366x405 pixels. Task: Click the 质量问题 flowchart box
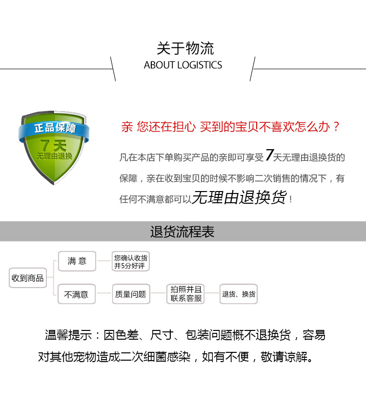(131, 294)
